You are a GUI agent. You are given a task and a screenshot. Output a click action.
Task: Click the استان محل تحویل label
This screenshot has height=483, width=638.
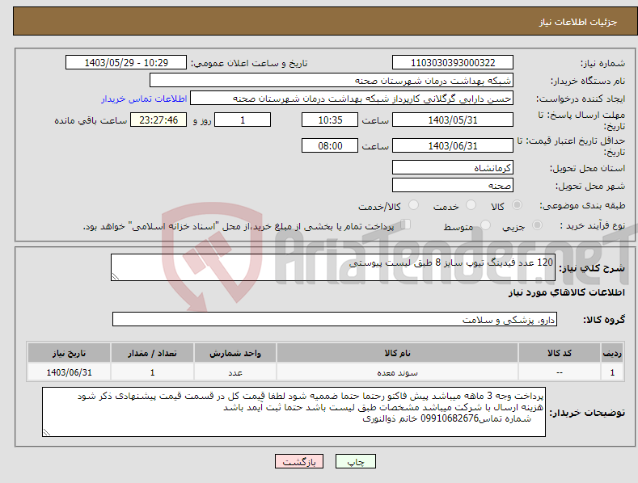588,168
